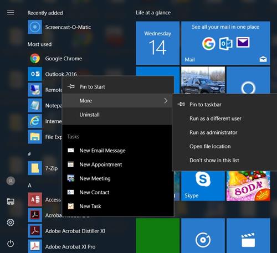The width and height of the screenshot is (277, 253).
Task: Click the New Meeting icon
Action: (x=71, y=178)
